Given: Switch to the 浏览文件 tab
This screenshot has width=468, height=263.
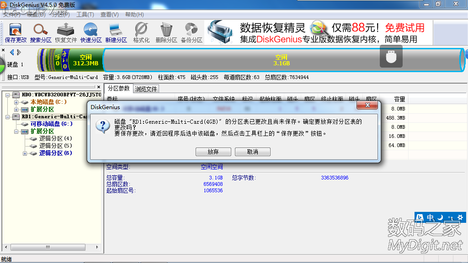Looking at the screenshot, I should tap(146, 89).
